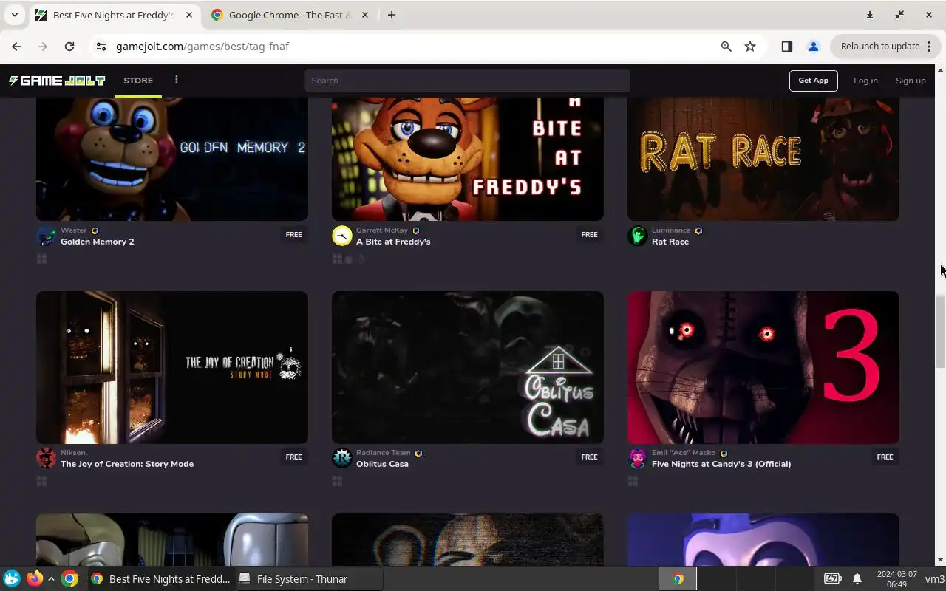Open the Chrome profile icon
The height and width of the screenshot is (591, 946).
[813, 46]
